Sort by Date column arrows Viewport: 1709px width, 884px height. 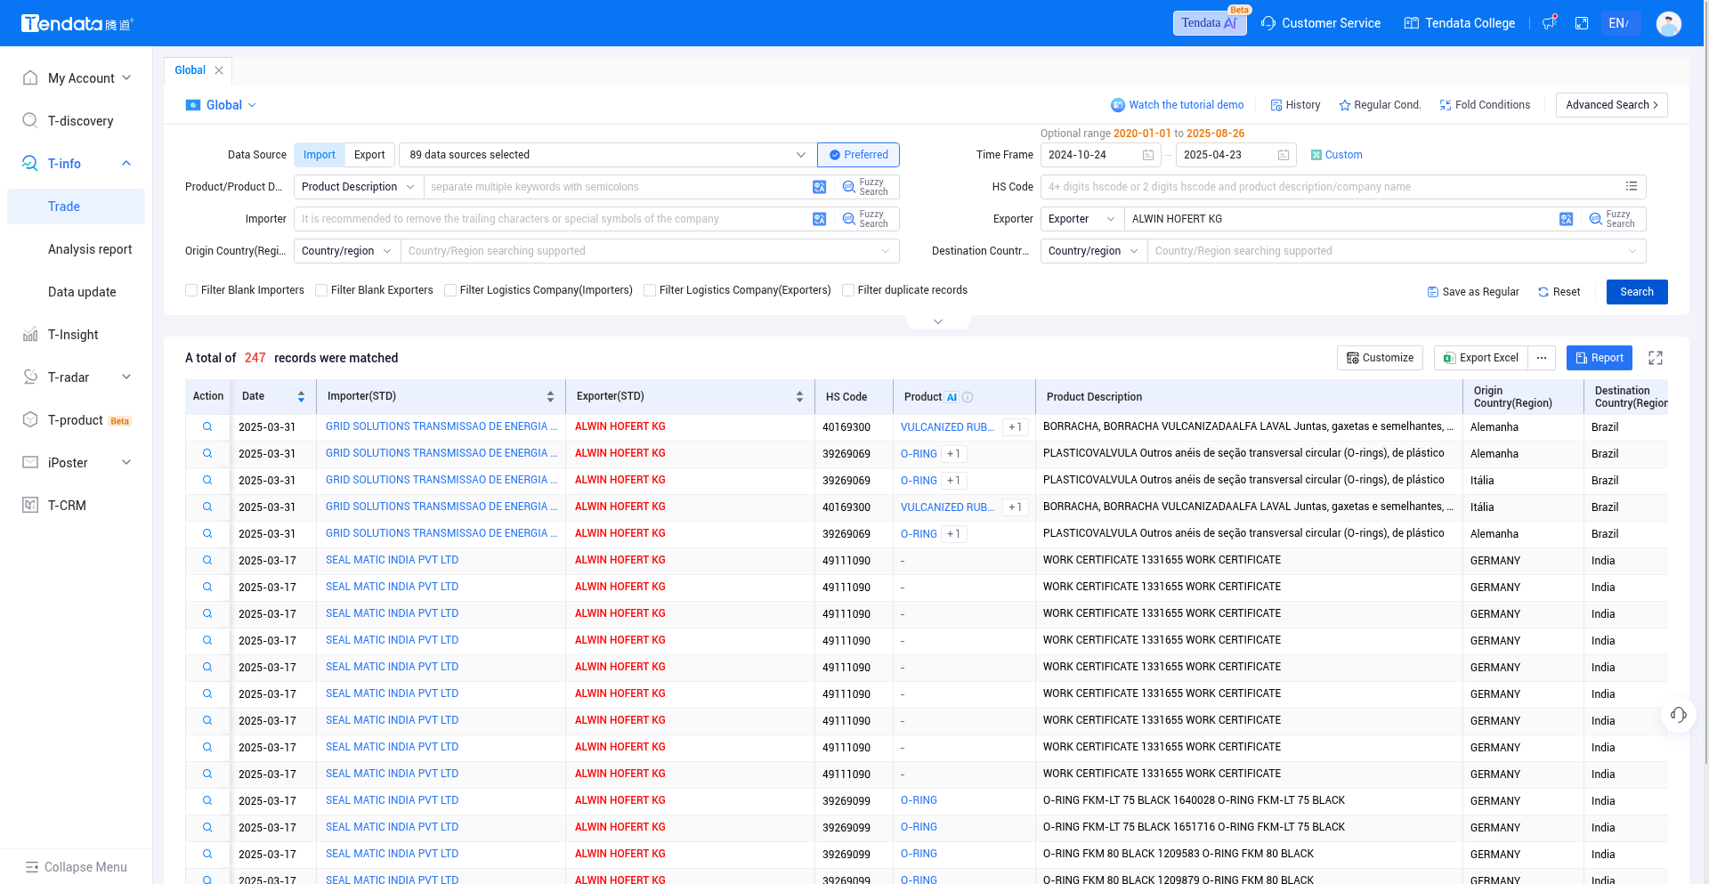click(x=301, y=397)
